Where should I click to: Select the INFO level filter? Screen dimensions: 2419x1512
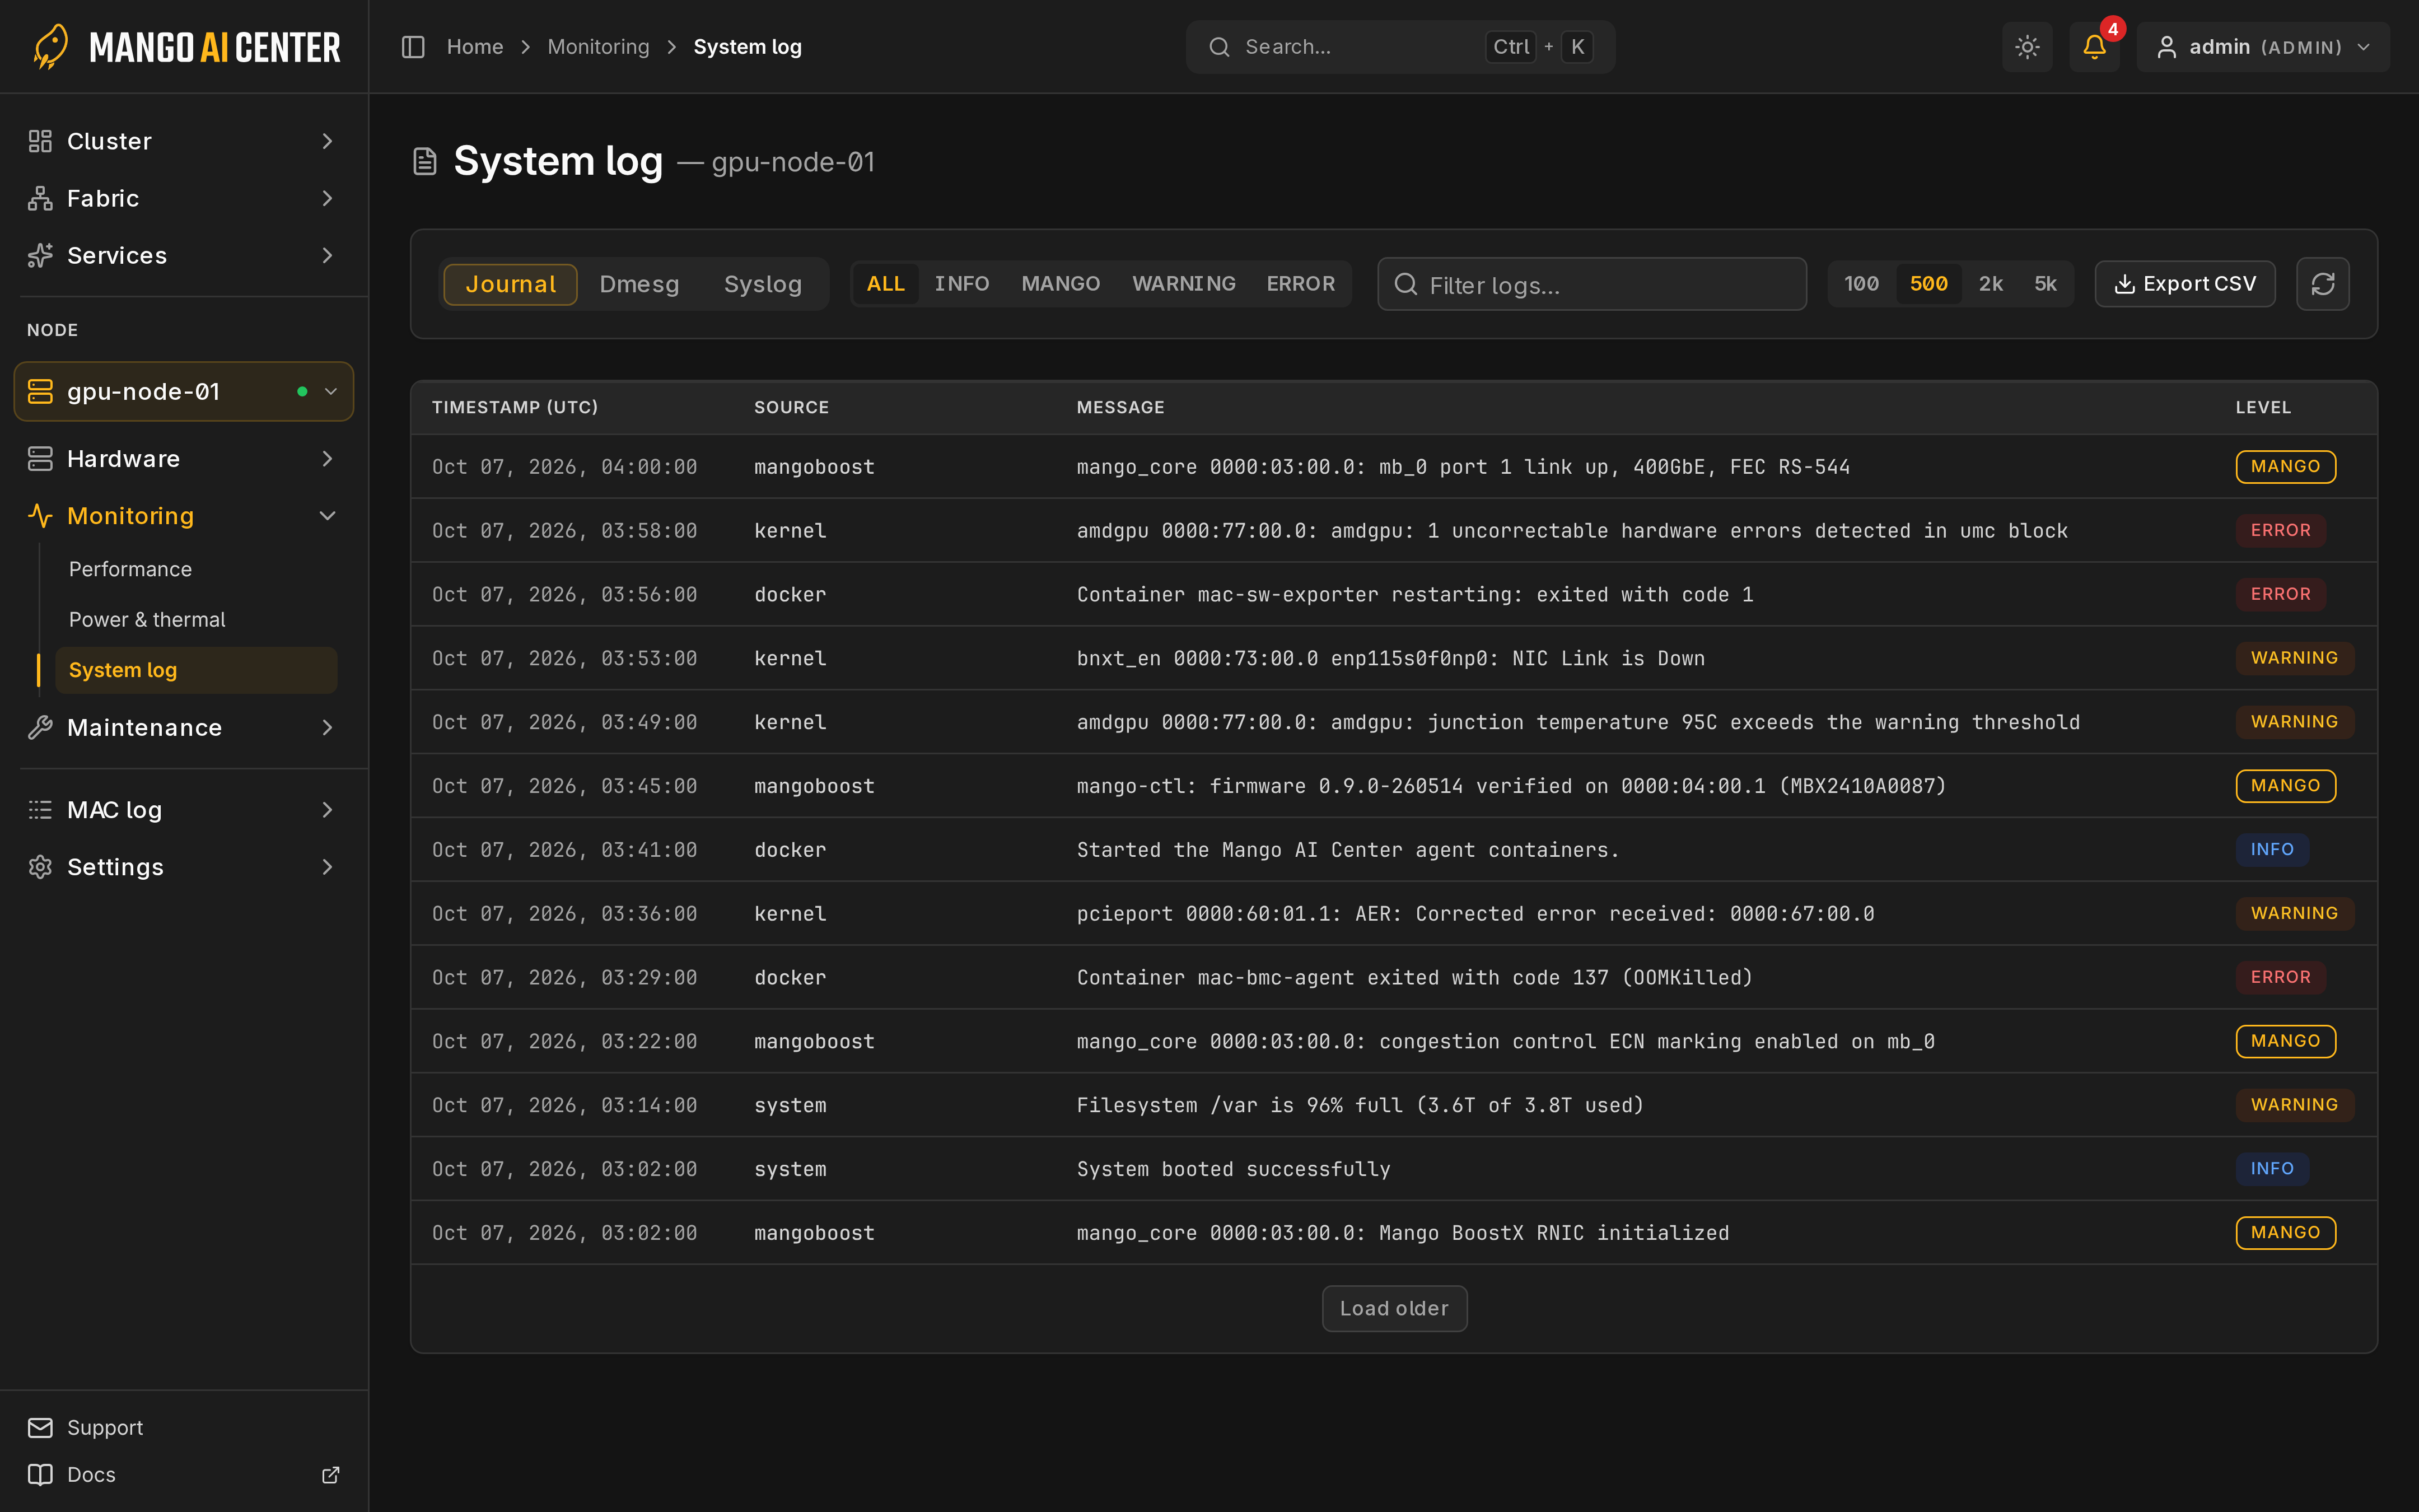(961, 284)
